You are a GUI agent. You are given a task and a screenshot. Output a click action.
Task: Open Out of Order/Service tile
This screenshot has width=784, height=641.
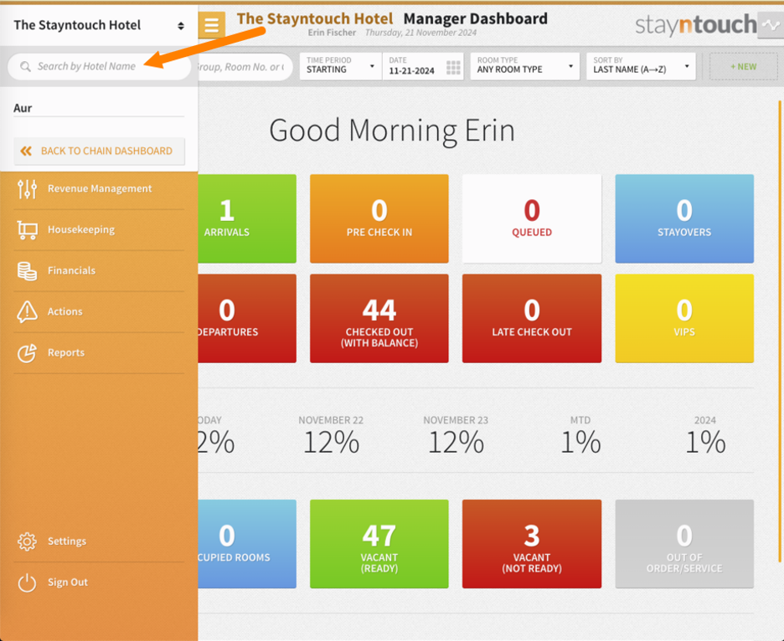coord(684,544)
